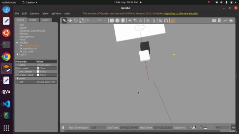Expand the openbot_v1 model node

tap(21, 48)
